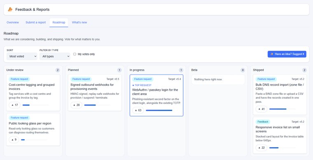The width and height of the screenshot is (313, 160).
Task: Click Have an idea? Suggest it button
Action: click(287, 54)
